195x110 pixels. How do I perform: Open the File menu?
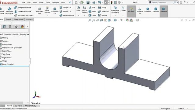point(24,2)
